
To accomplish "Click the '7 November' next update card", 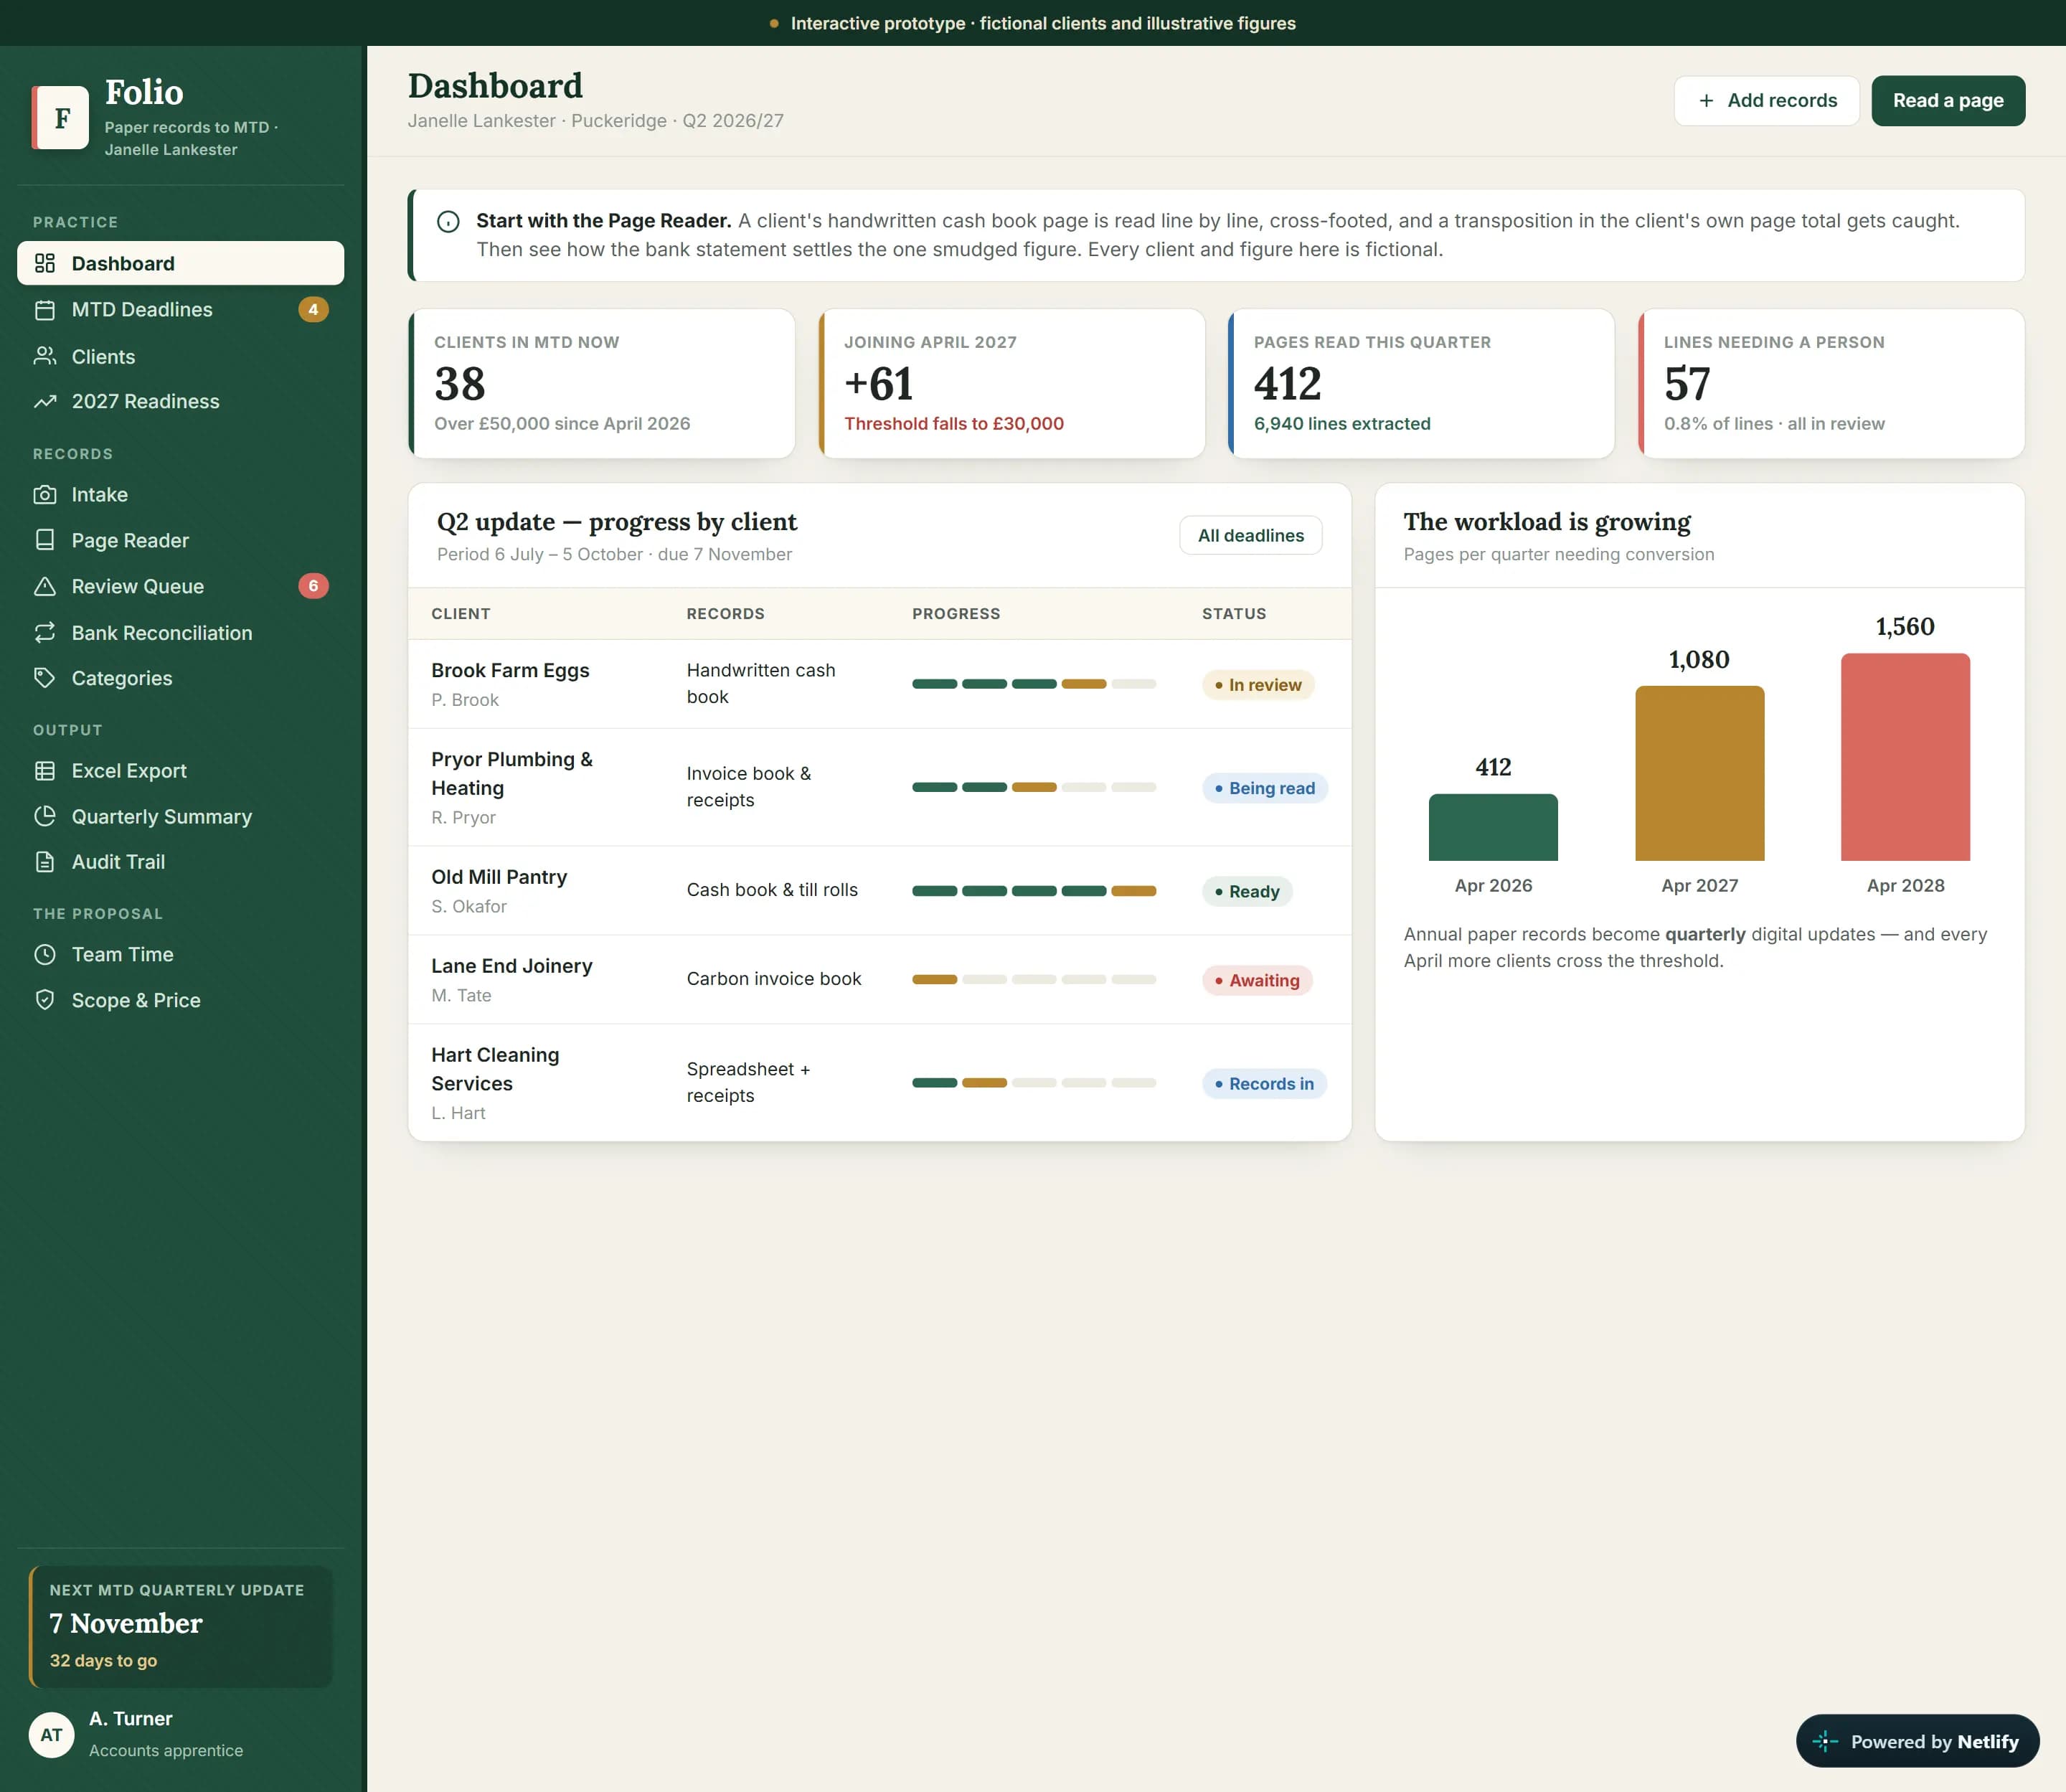I will pyautogui.click(x=181, y=1626).
